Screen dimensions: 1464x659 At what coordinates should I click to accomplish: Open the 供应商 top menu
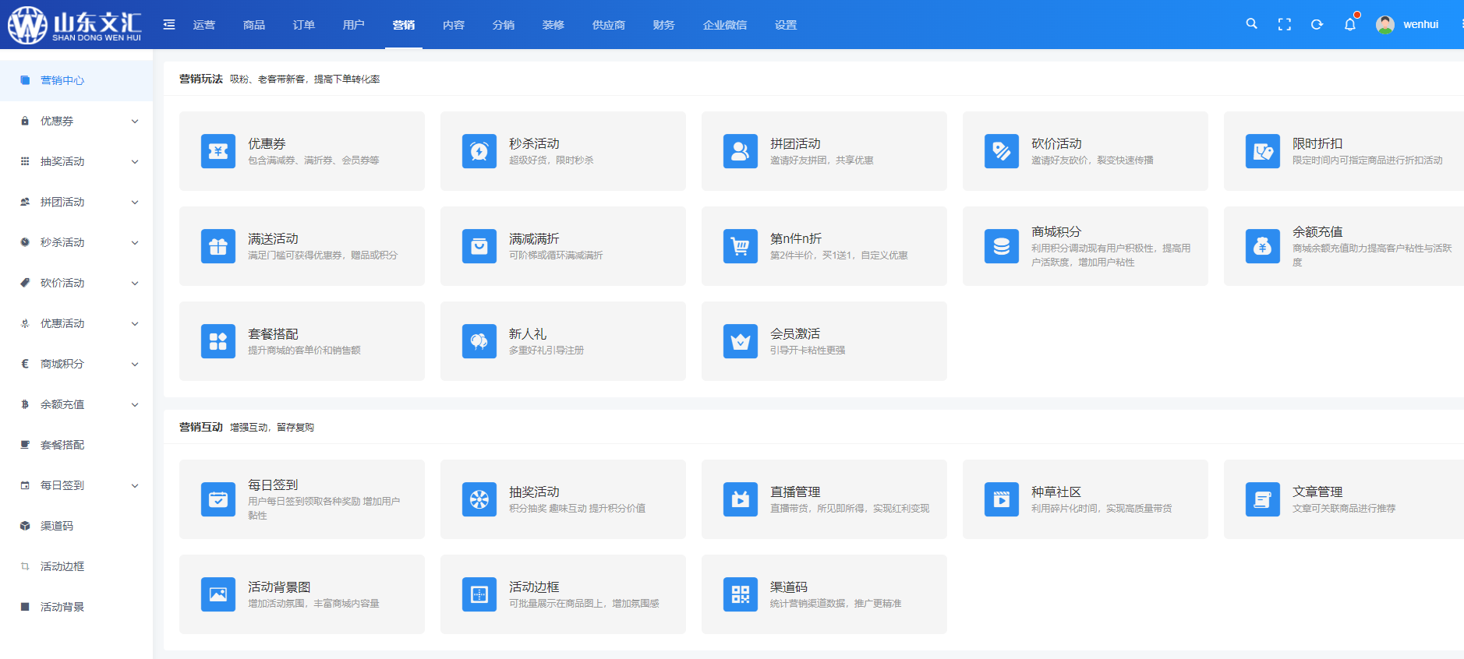609,25
